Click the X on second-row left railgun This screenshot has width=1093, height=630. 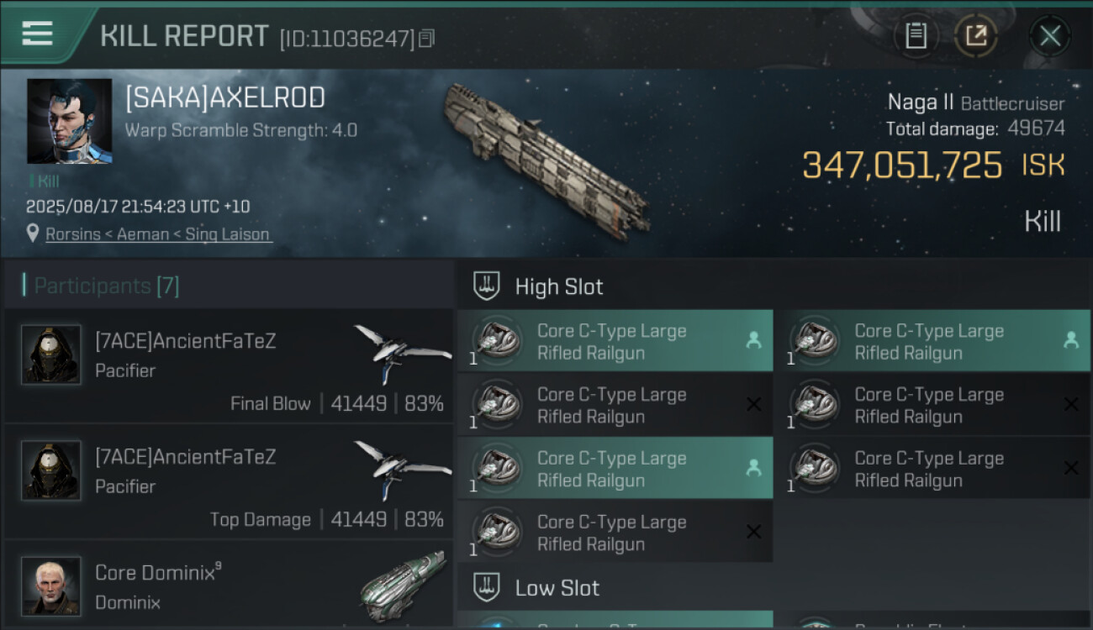point(753,405)
